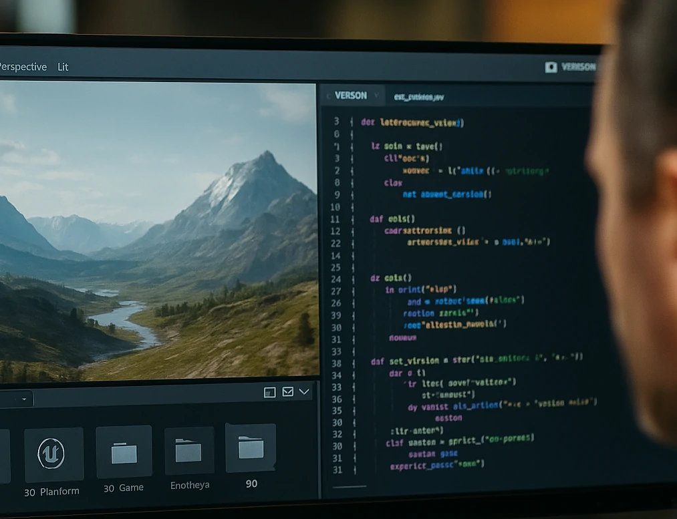The image size is (677, 519).
Task: Toggle the panel layout icon beside the envelope
Action: pos(269,392)
